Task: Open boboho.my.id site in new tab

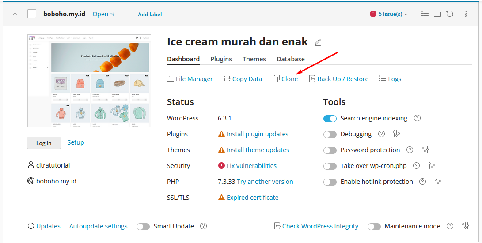Action: (103, 14)
